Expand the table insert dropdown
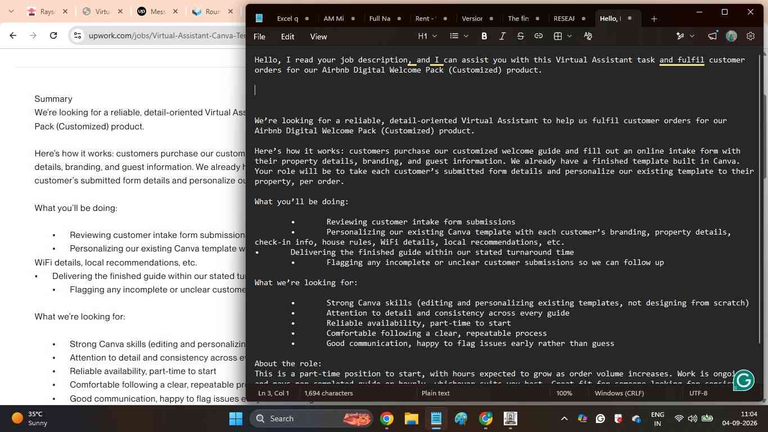768x432 pixels. tap(562, 36)
